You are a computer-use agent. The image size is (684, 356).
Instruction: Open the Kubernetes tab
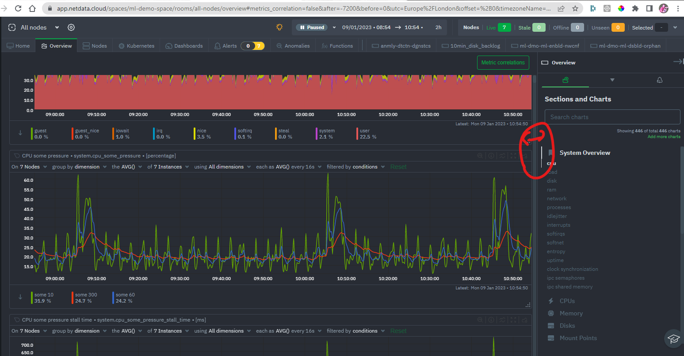coord(136,46)
